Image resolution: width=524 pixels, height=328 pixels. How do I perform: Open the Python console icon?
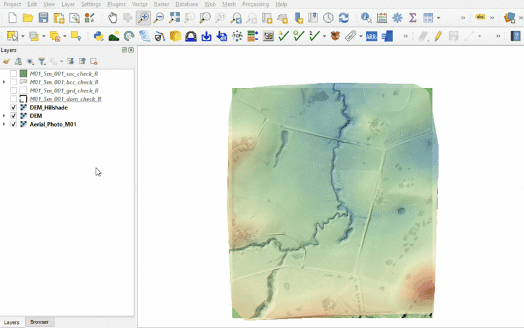[x=98, y=36]
